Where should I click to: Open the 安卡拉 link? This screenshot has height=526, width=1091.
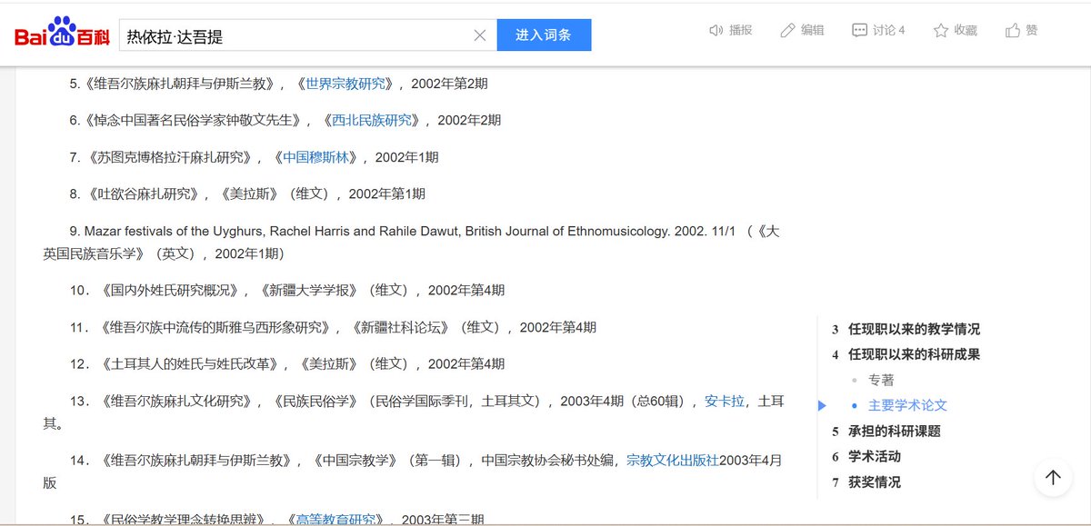[x=725, y=401]
